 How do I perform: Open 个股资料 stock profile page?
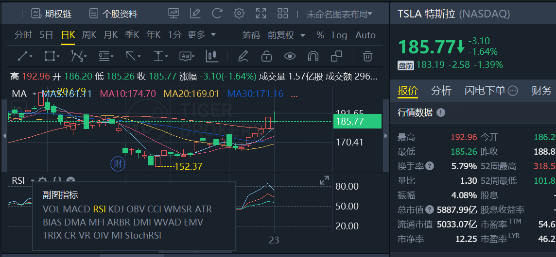tap(113, 14)
